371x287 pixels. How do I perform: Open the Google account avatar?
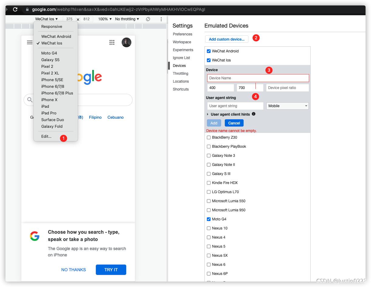126,42
